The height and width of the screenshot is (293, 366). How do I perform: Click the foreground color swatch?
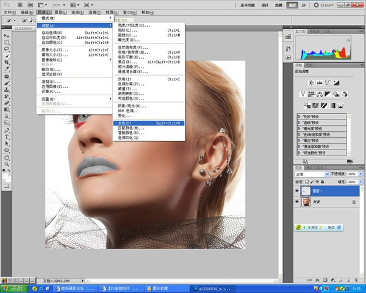pyautogui.click(x=5, y=176)
